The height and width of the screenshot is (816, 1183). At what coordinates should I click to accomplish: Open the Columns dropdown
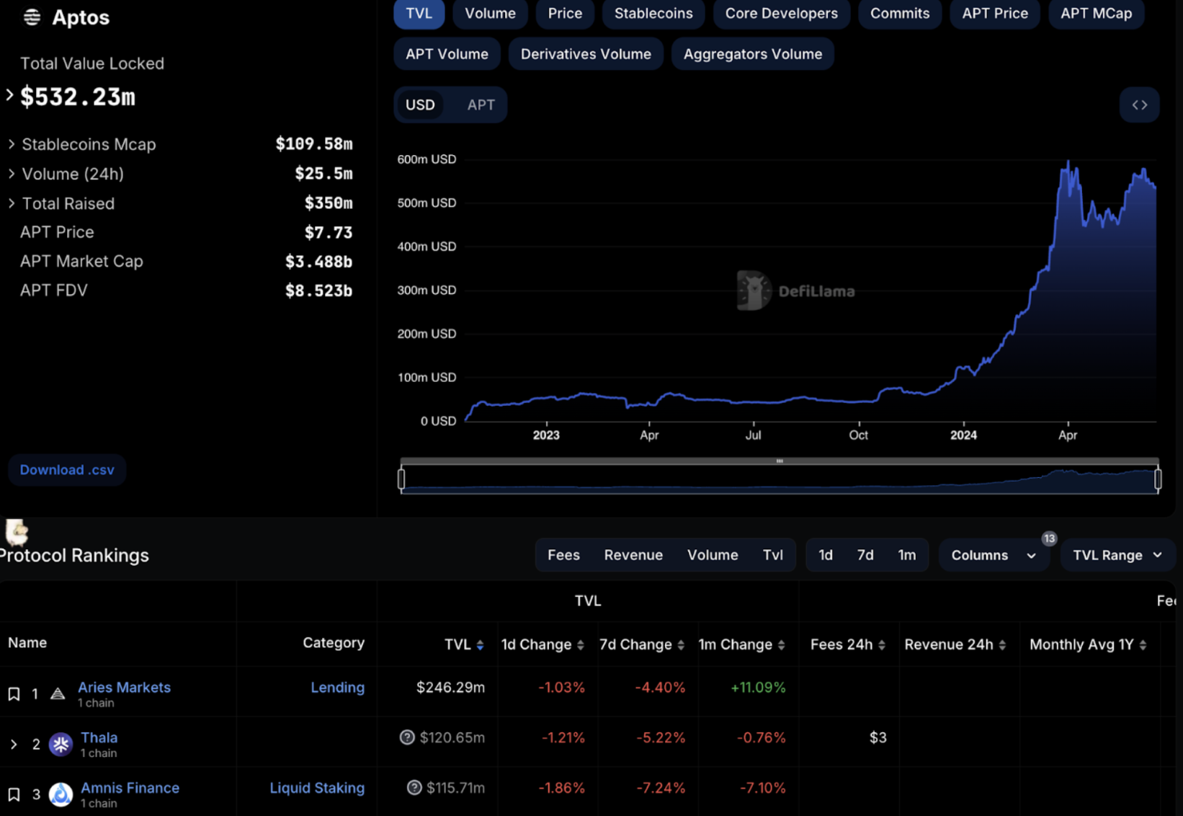coord(993,555)
